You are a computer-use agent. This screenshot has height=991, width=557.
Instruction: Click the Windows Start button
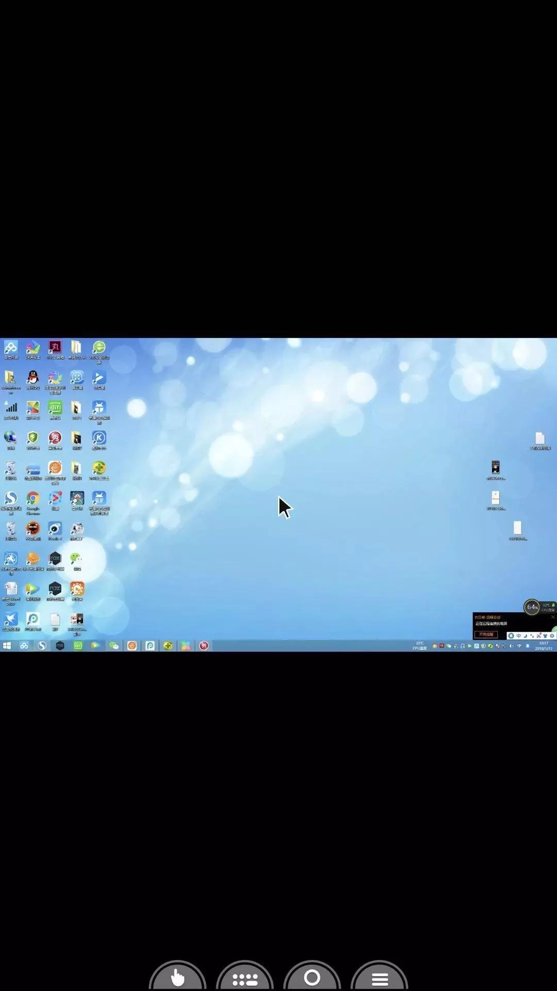coord(7,646)
